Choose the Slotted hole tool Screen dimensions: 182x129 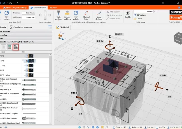tap(86, 15)
